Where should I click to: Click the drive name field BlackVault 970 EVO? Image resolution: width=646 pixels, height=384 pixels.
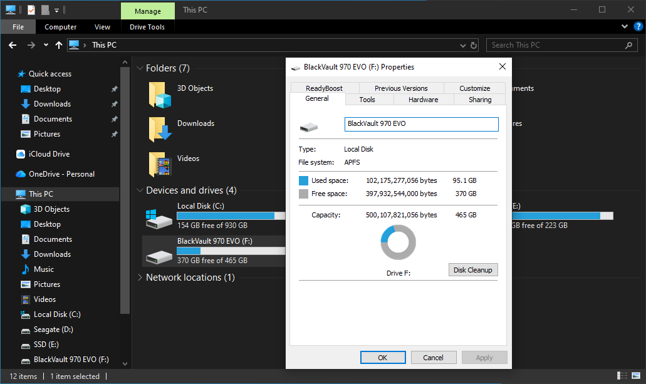click(422, 124)
